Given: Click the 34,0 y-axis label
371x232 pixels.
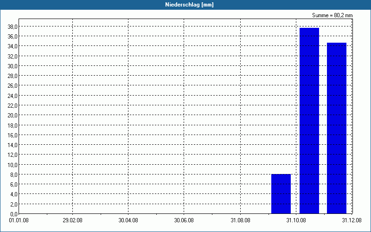Looking at the screenshot, I should [x=13, y=46].
